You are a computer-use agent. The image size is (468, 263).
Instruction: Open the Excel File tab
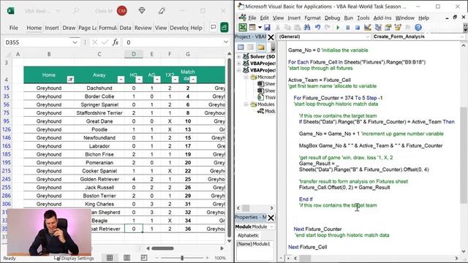click(x=13, y=28)
